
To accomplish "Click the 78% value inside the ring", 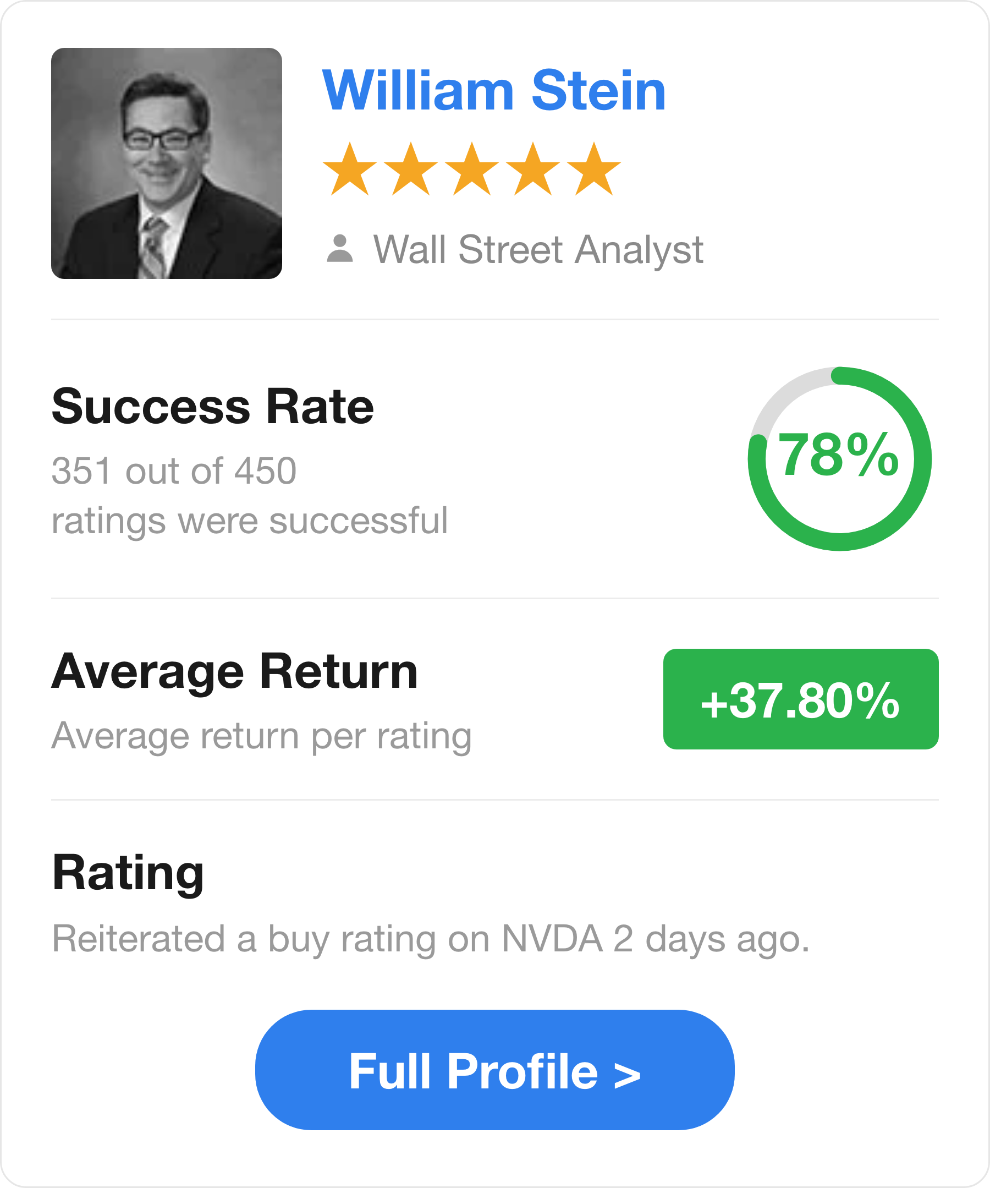I will click(x=839, y=455).
